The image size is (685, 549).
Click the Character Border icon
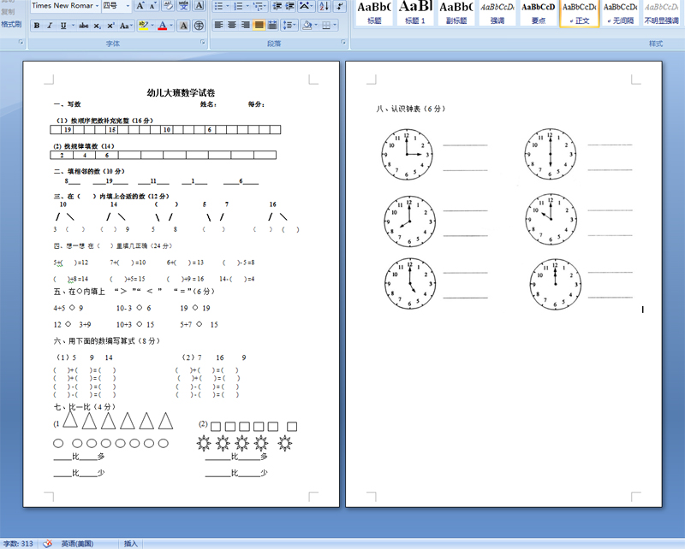[x=200, y=6]
